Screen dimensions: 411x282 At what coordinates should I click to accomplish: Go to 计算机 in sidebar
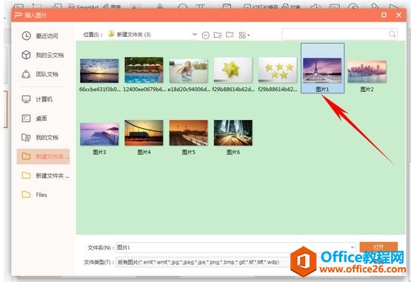(37, 99)
